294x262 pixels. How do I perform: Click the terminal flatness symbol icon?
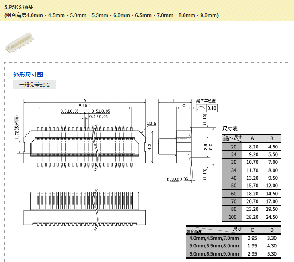(201, 108)
